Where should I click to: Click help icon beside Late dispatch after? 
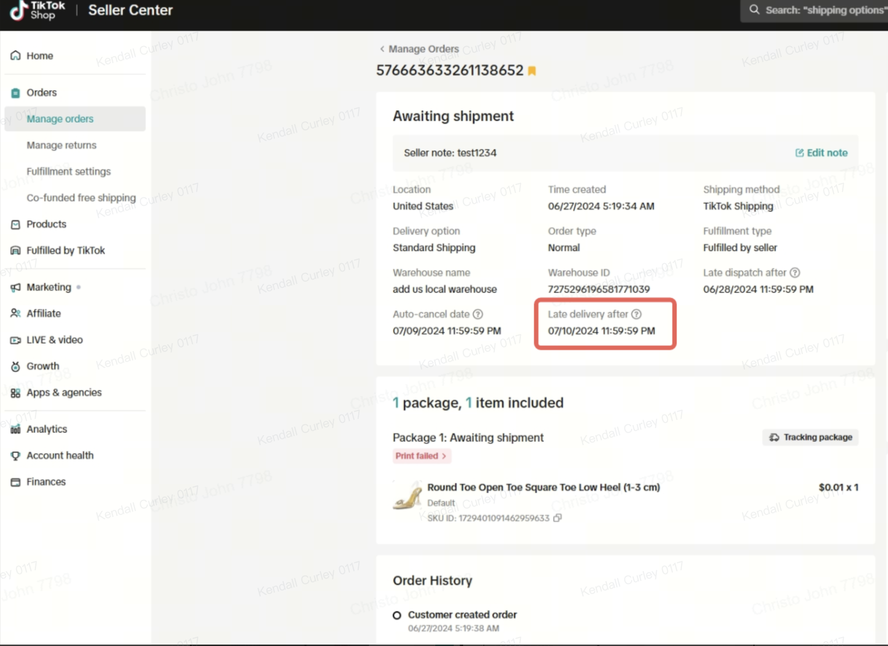(795, 272)
